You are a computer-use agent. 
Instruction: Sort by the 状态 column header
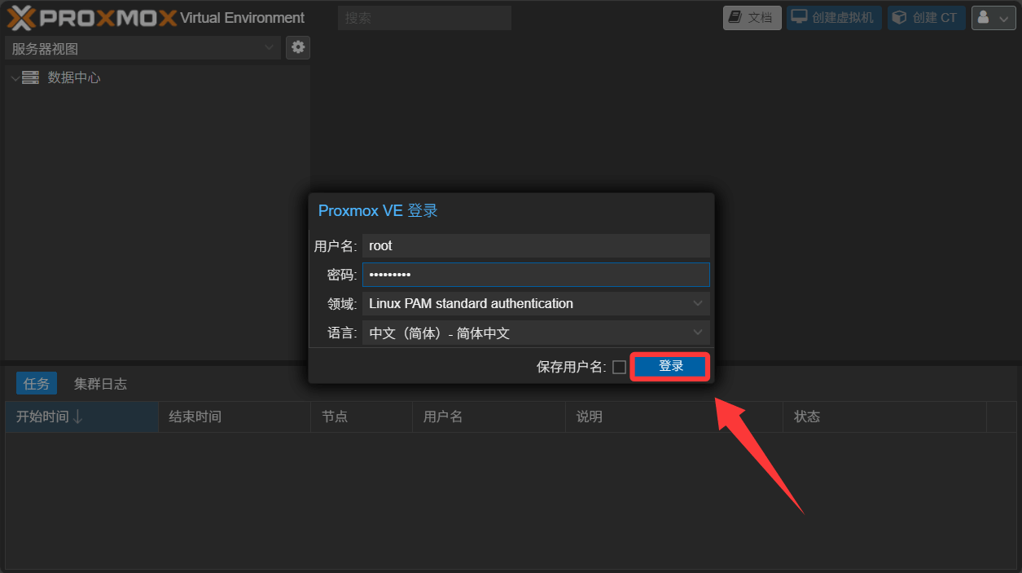(x=806, y=417)
